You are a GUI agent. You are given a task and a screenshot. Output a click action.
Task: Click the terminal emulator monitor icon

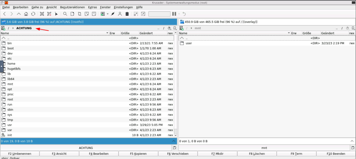click(x=103, y=14)
